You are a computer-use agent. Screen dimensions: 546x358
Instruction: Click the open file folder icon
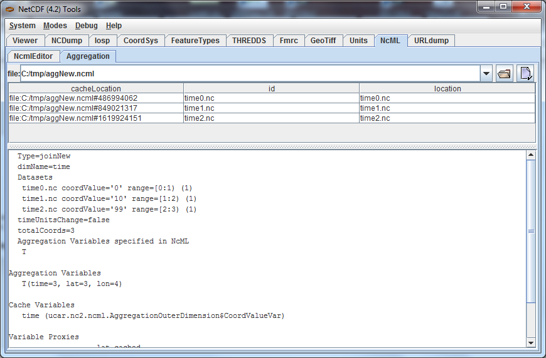(504, 74)
